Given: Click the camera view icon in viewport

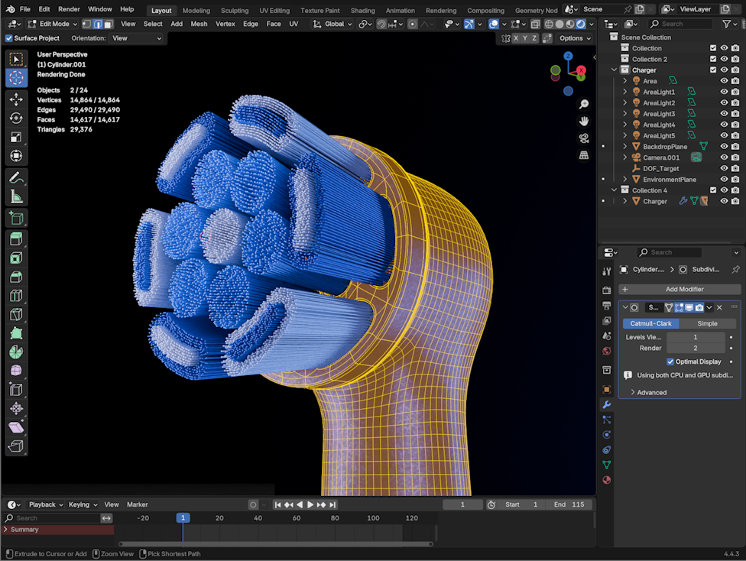Looking at the screenshot, I should tap(584, 138).
